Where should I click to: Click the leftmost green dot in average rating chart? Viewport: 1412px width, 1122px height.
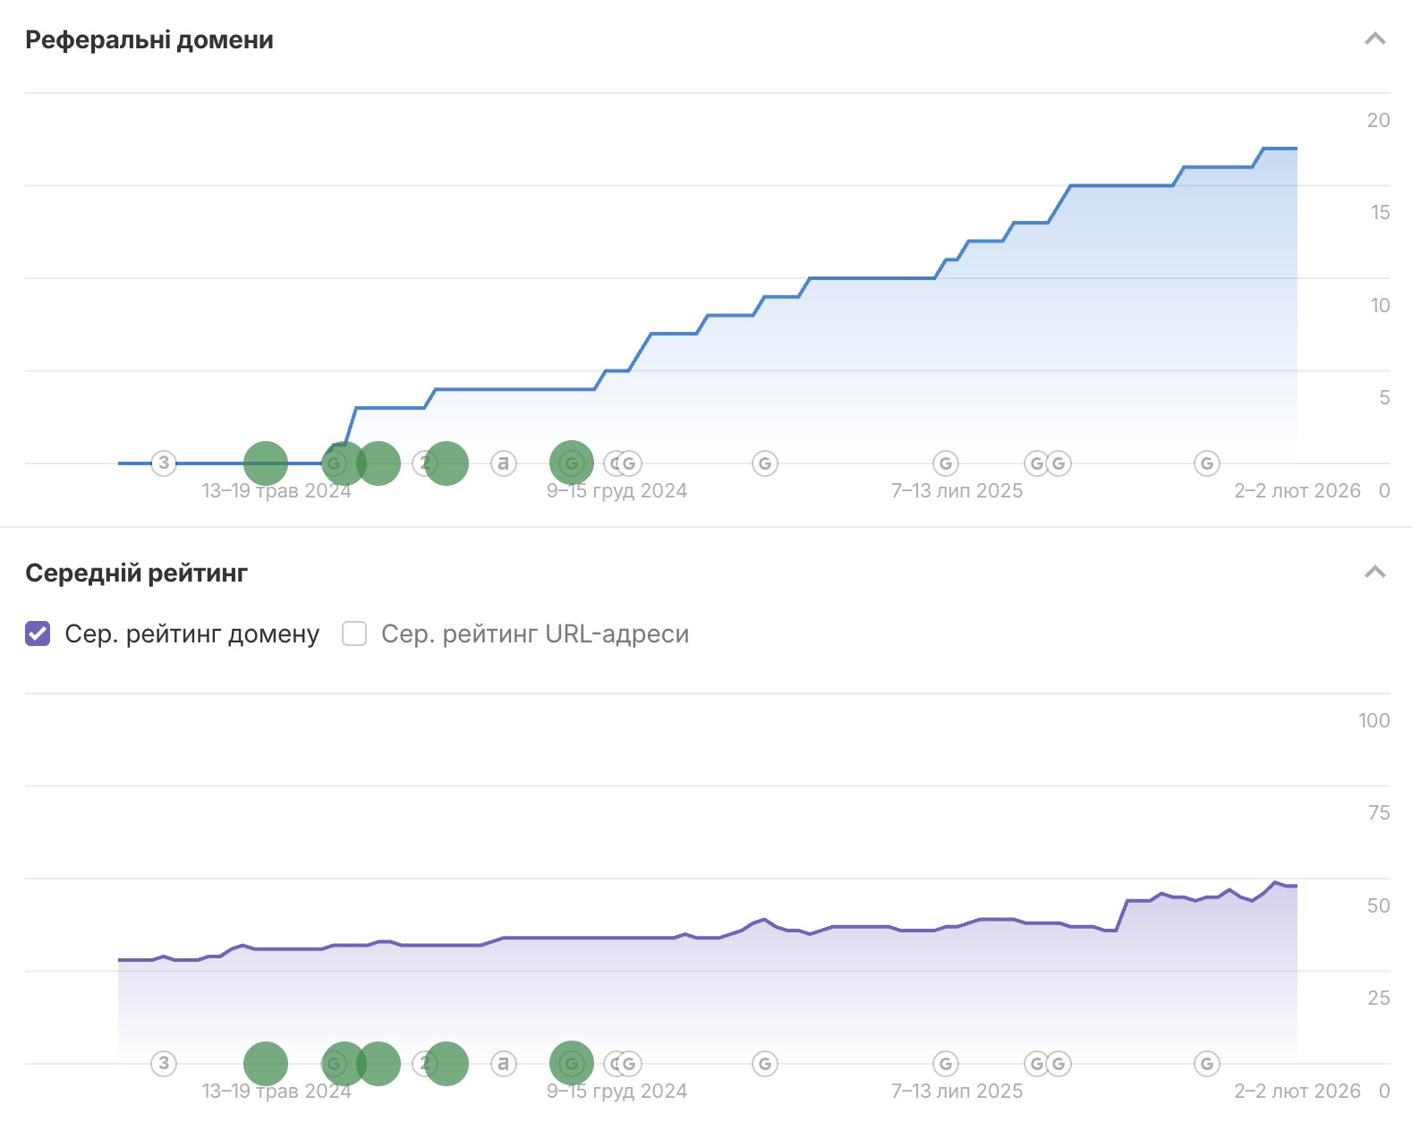266,1063
